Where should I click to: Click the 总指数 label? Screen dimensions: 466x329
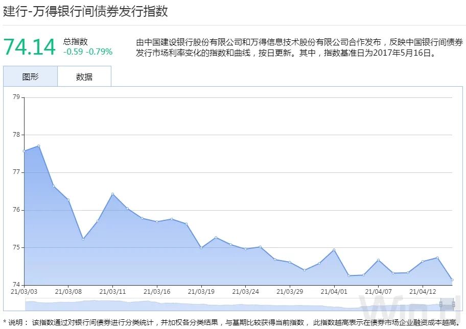pyautogui.click(x=76, y=41)
